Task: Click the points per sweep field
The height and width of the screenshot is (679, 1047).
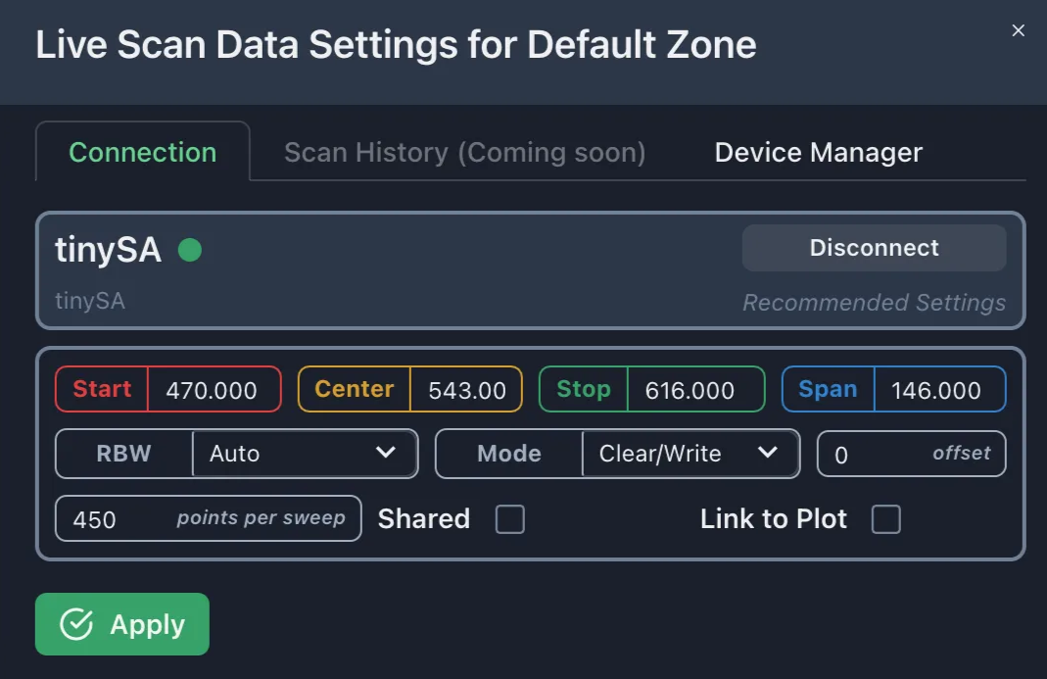Action: tap(208, 518)
